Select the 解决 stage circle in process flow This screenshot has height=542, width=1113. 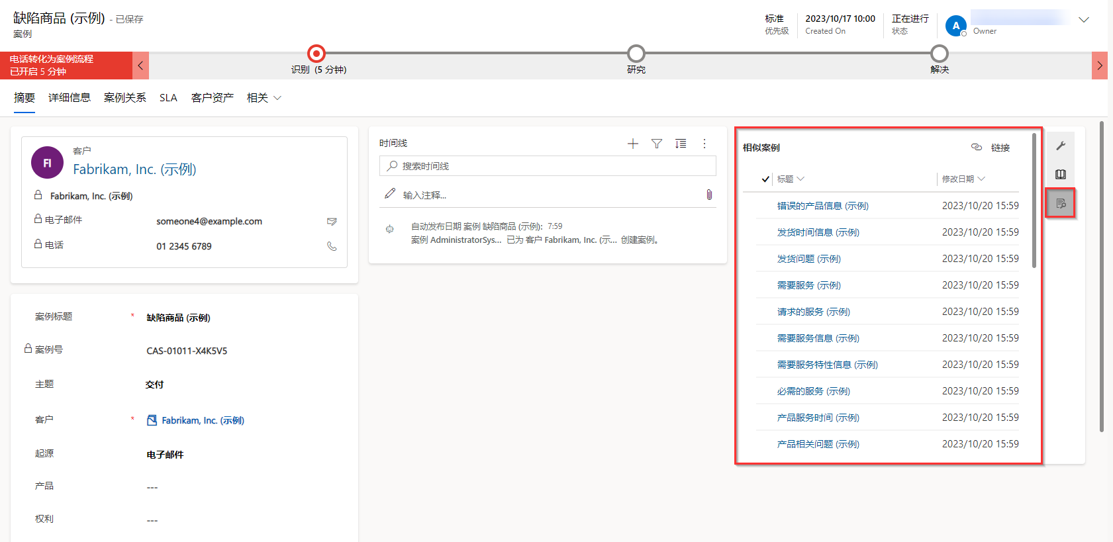[x=940, y=53]
